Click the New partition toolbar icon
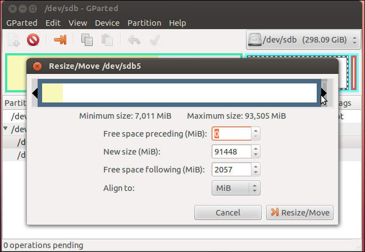 click(13, 40)
